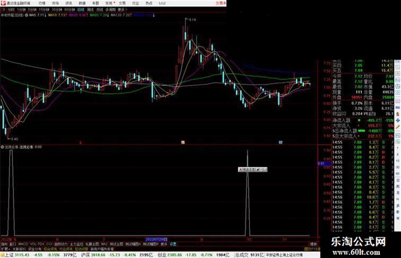Image resolution: width=401 pixels, height=258 pixels.
Task: Click the green MA60 value label
Action: coord(98,15)
